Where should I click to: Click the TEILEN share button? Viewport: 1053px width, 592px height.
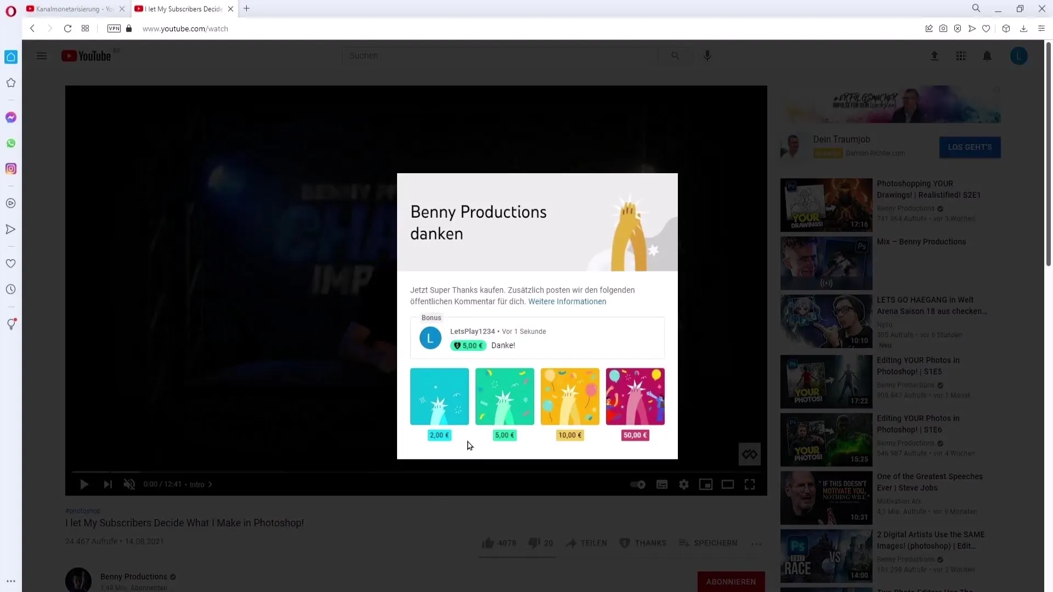pos(586,543)
